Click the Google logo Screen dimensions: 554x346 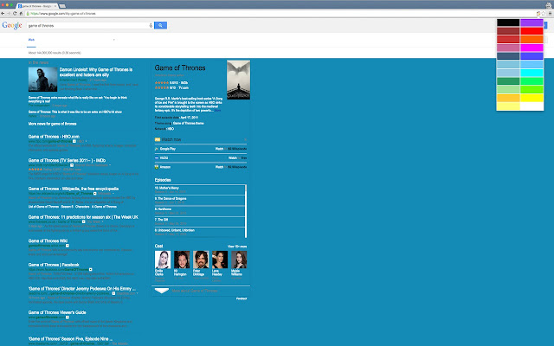(12, 25)
